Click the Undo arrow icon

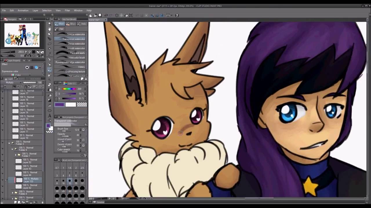point(106,15)
